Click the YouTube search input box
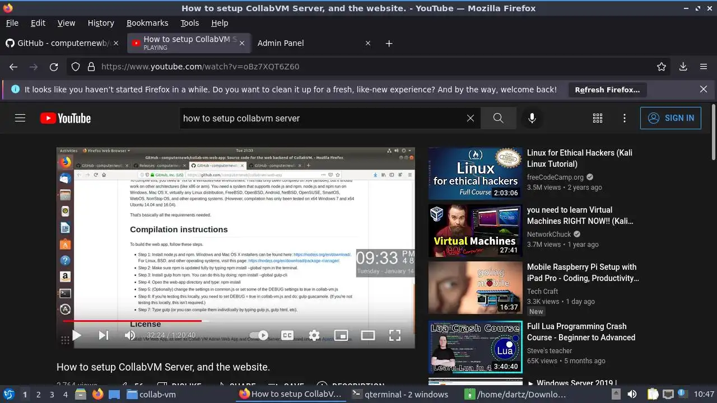Screen dimensions: 717x403 [322, 118]
